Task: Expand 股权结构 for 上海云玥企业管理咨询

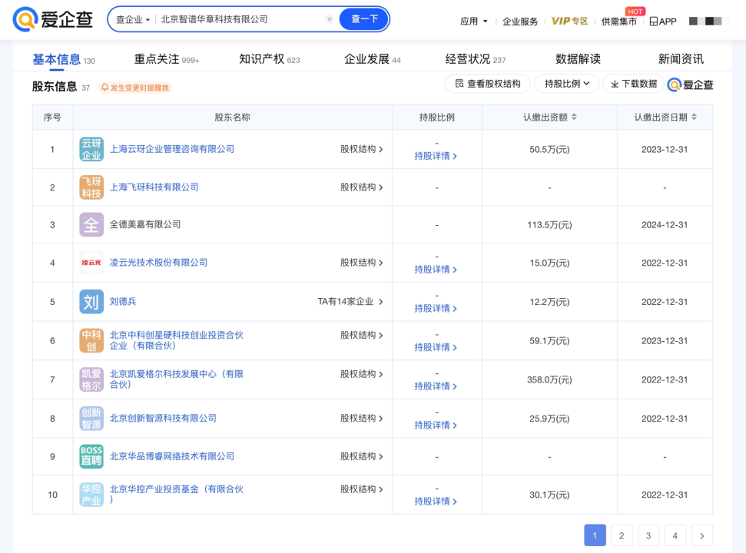Action: [362, 149]
